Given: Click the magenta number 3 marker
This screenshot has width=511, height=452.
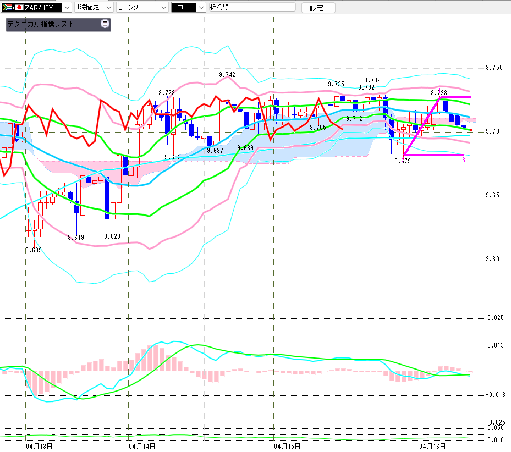Looking at the screenshot, I should tap(464, 160).
